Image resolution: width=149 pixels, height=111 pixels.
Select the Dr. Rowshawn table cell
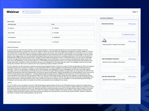click(x=29, y=37)
